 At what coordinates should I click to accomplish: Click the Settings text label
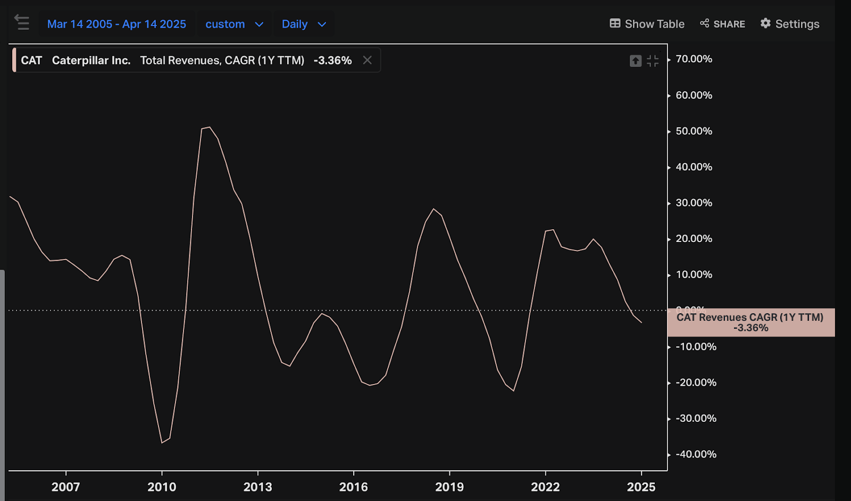coord(797,24)
